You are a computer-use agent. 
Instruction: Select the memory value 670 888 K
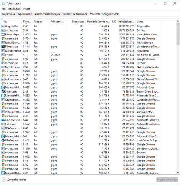click(x=104, y=47)
